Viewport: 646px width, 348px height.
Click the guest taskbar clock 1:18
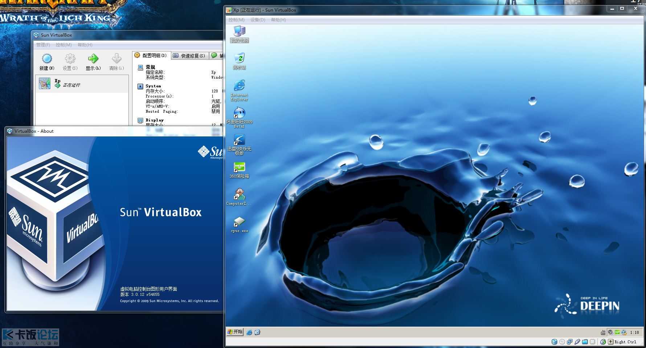[x=634, y=332]
